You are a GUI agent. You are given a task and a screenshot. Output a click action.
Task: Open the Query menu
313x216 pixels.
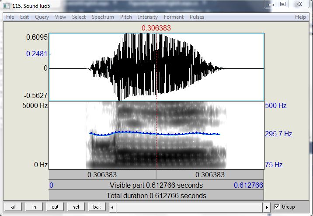point(42,17)
